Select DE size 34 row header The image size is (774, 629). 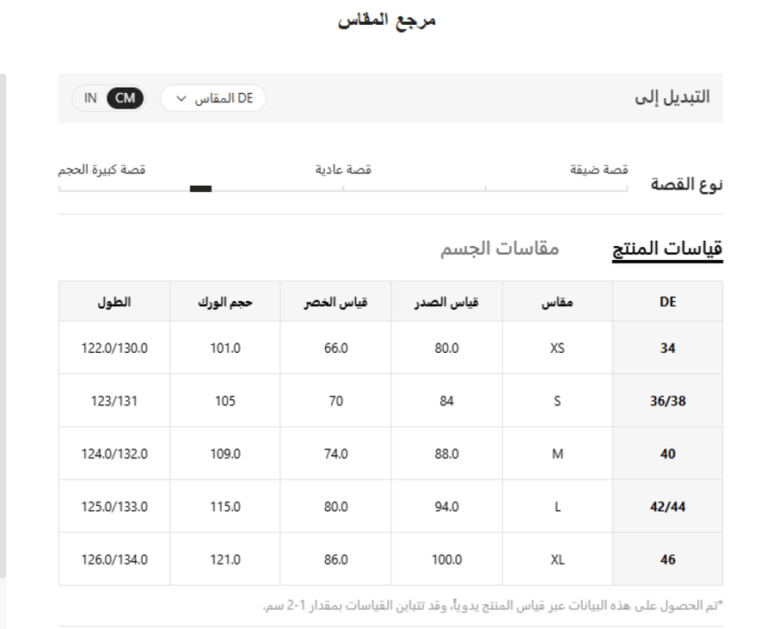[667, 348]
